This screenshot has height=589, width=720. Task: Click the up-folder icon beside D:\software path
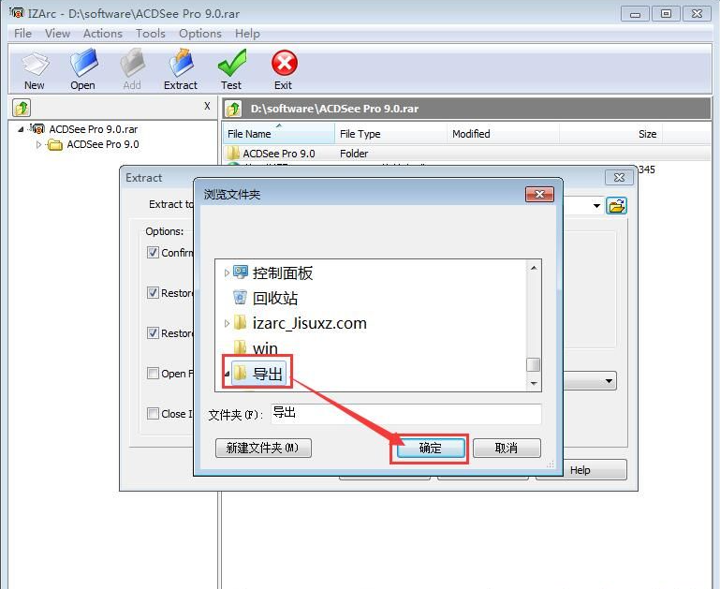click(x=233, y=110)
